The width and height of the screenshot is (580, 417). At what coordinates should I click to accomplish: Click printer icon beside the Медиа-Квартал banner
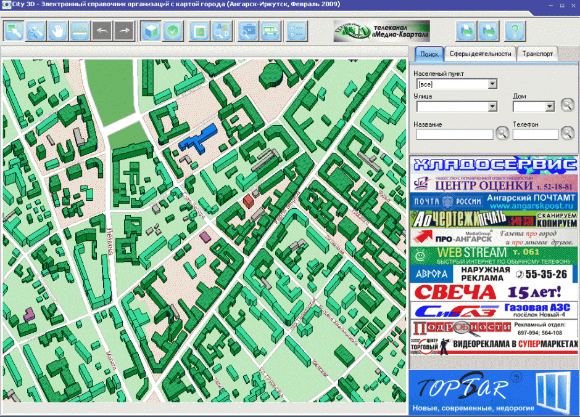[466, 31]
